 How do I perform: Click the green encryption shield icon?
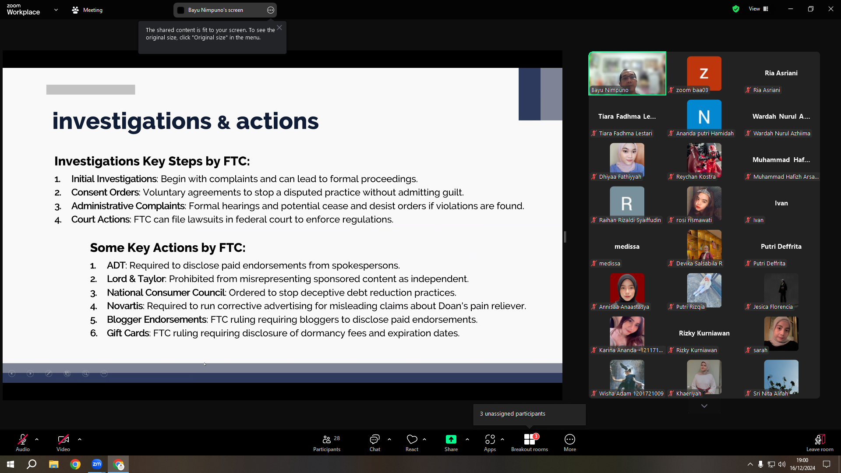(736, 9)
